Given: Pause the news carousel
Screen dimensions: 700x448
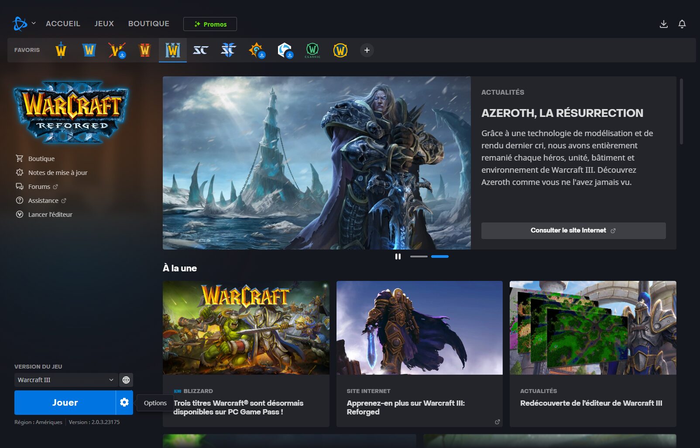Looking at the screenshot, I should tap(398, 256).
